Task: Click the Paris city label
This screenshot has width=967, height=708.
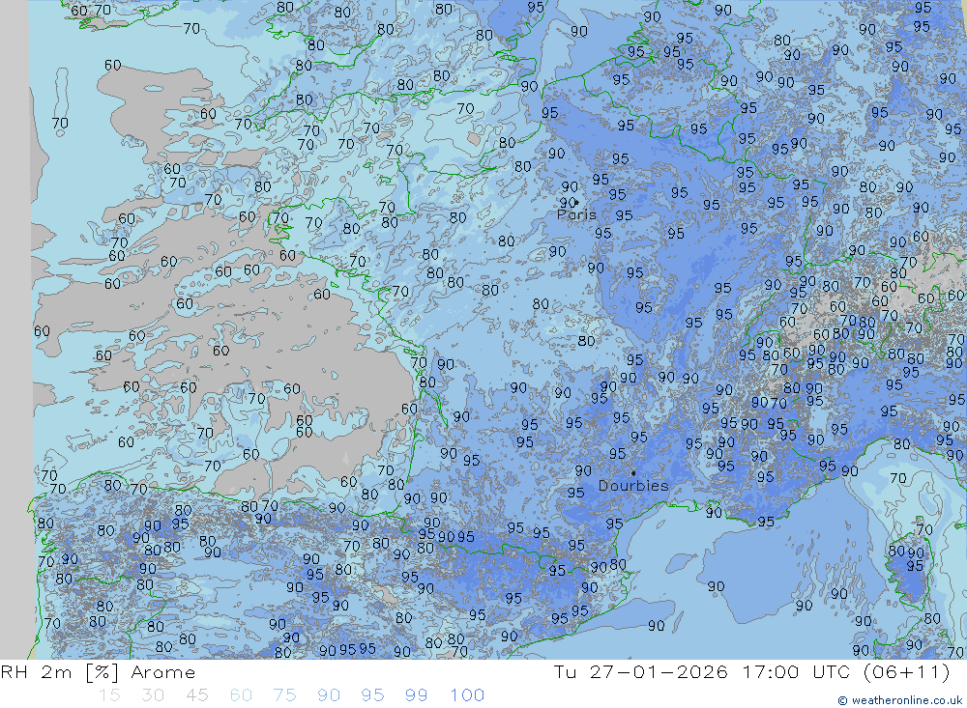Action: (x=576, y=215)
